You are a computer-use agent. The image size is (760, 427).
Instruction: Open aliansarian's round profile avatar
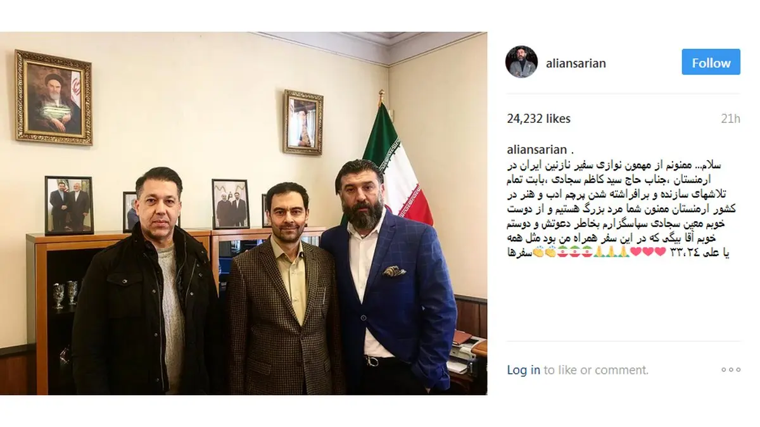(x=521, y=62)
